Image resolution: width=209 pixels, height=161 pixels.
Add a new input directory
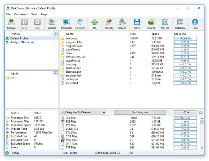tap(55, 73)
